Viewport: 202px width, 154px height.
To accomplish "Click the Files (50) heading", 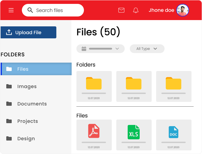I will coord(98,32).
